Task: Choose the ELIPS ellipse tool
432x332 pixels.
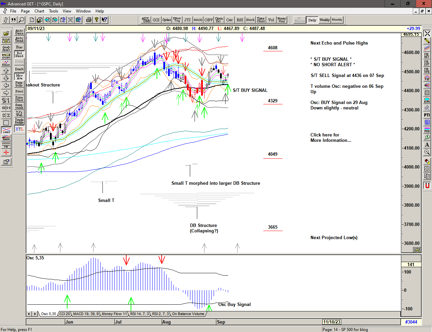Action: (x=427, y=100)
